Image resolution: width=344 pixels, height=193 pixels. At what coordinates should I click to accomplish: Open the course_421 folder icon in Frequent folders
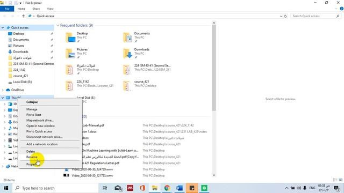point(127,86)
